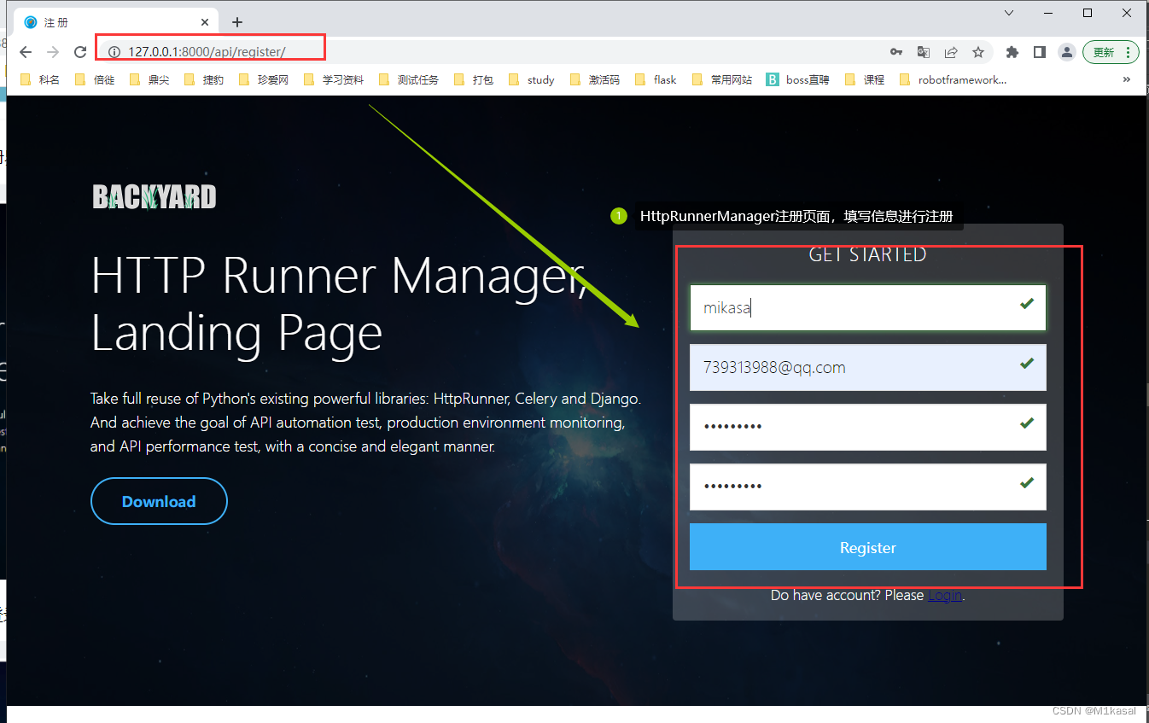The width and height of the screenshot is (1149, 723).
Task: Go forward with the browser arrow
Action: click(53, 52)
